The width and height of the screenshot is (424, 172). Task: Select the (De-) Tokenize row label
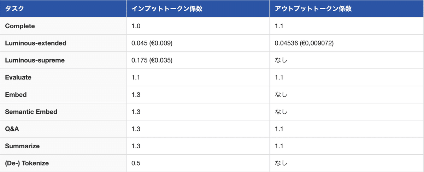click(27, 164)
